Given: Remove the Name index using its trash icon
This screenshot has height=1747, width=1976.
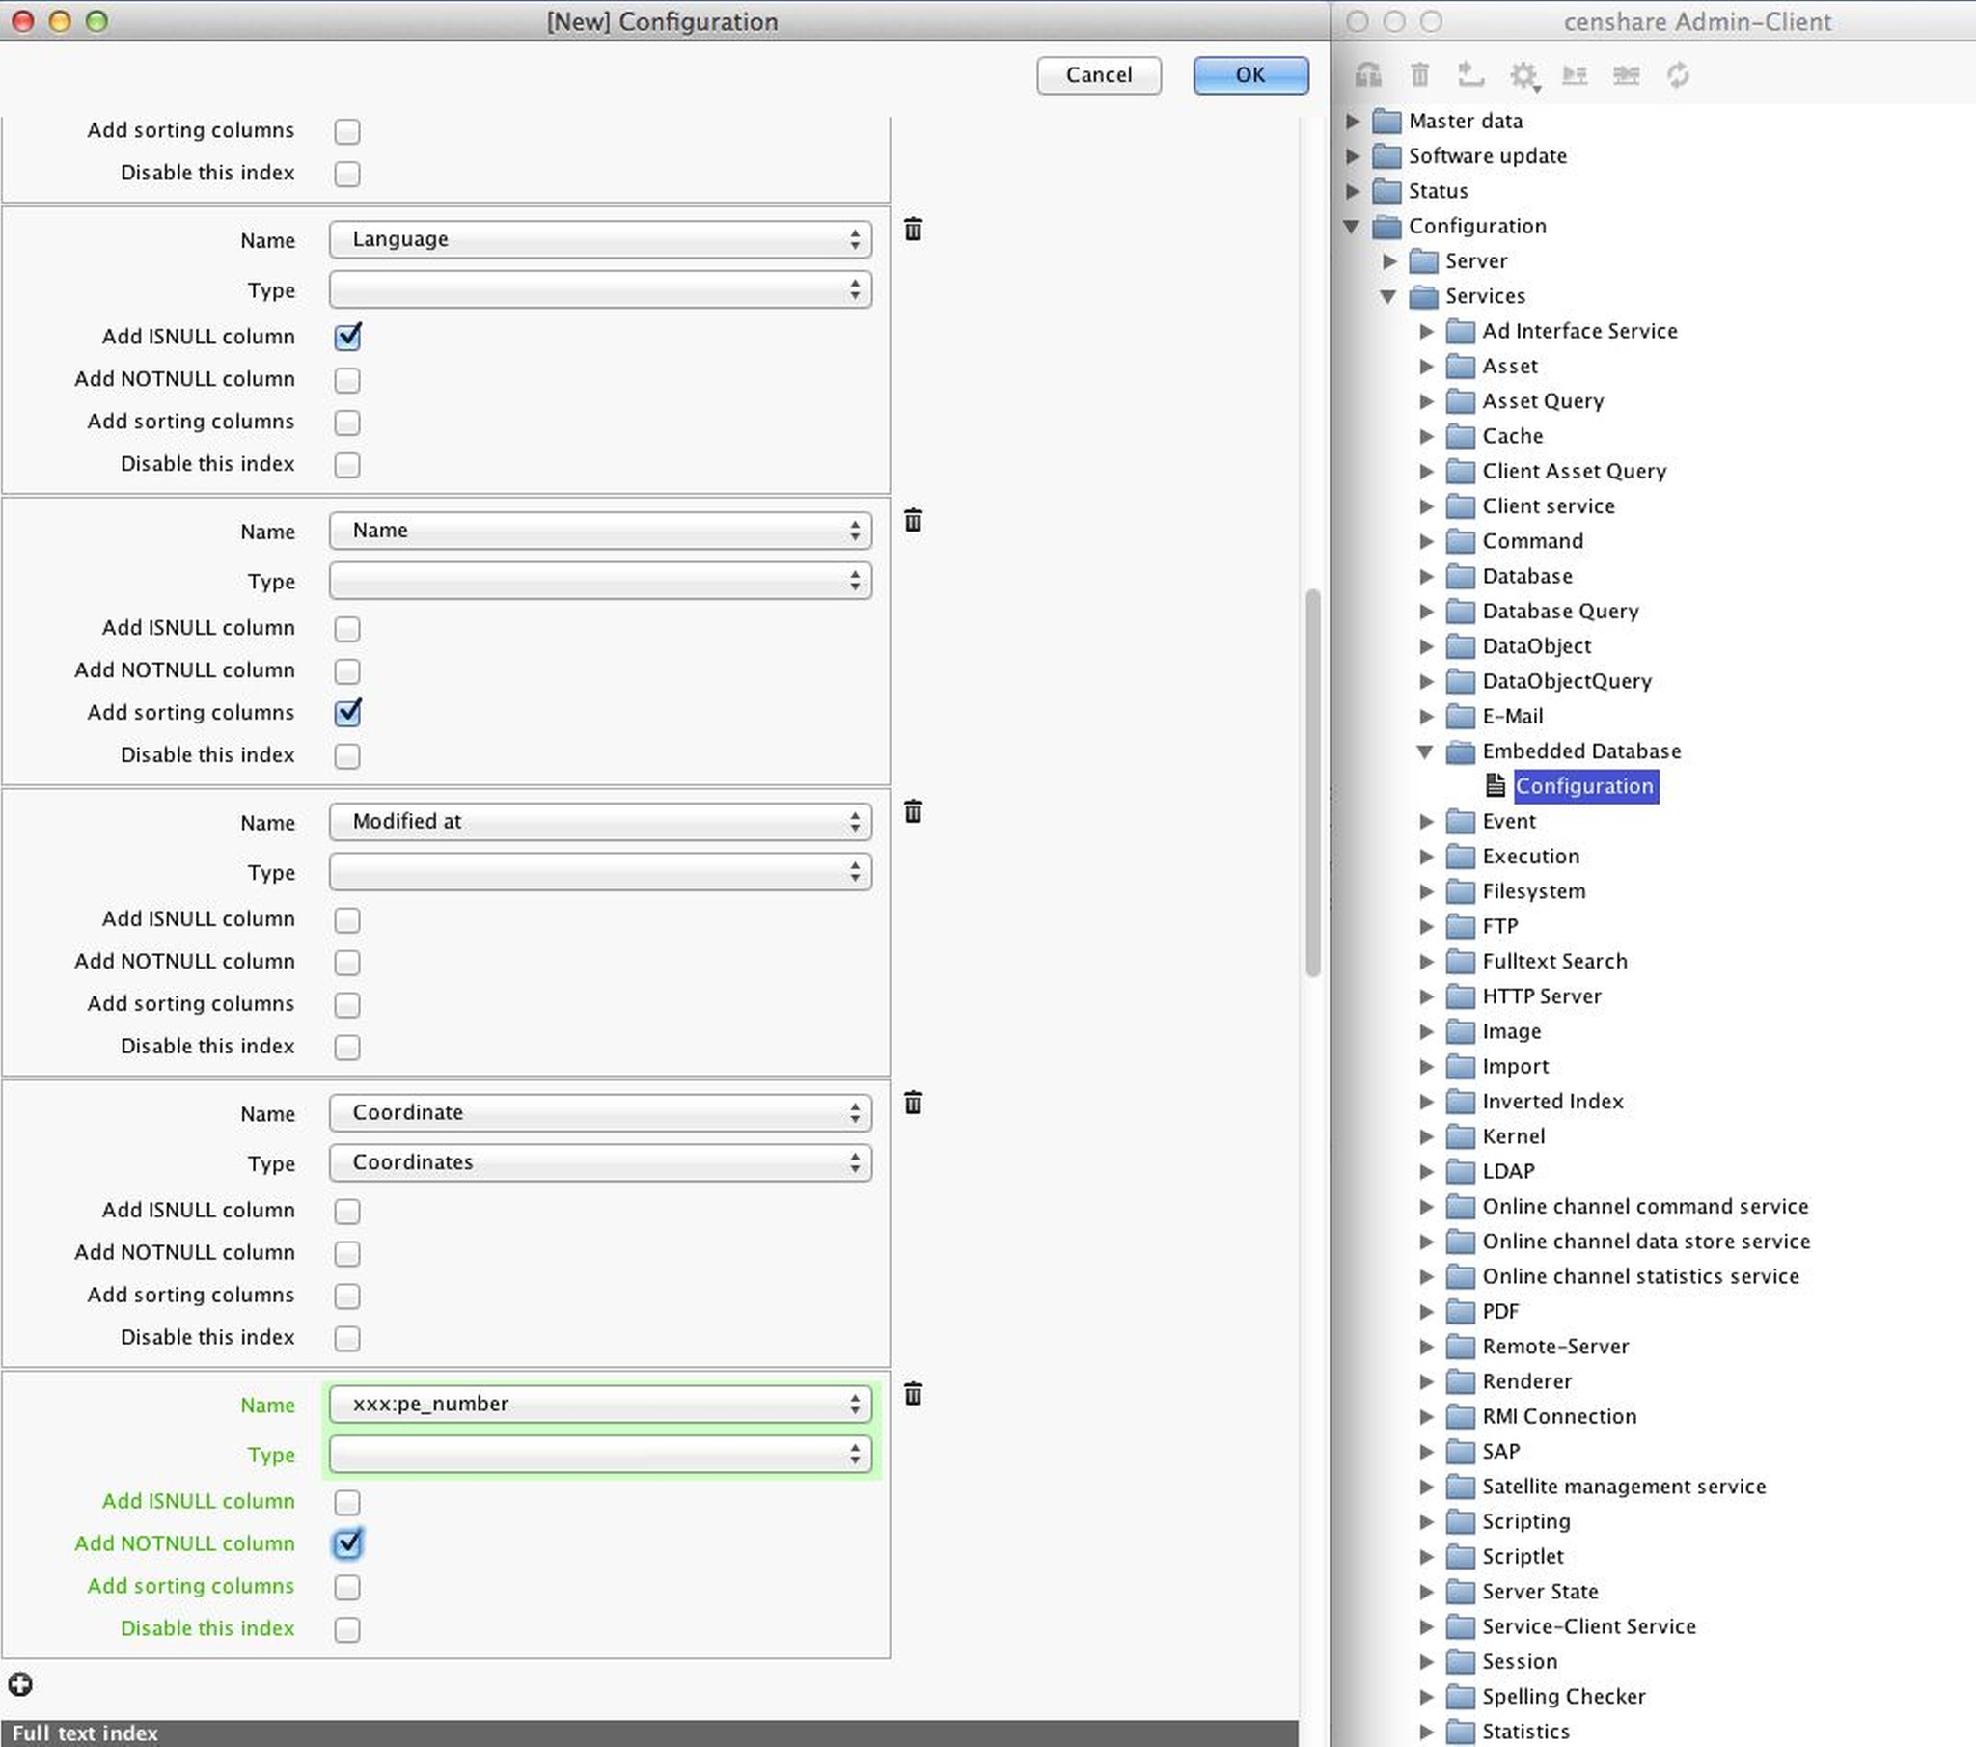Looking at the screenshot, I should click(x=912, y=521).
